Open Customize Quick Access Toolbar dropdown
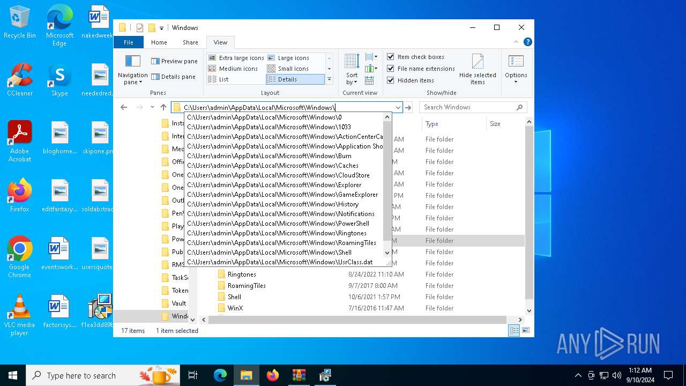This screenshot has width=686, height=386. coord(161,28)
